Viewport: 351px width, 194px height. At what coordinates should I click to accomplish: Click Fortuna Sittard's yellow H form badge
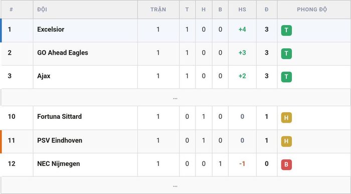click(x=286, y=118)
